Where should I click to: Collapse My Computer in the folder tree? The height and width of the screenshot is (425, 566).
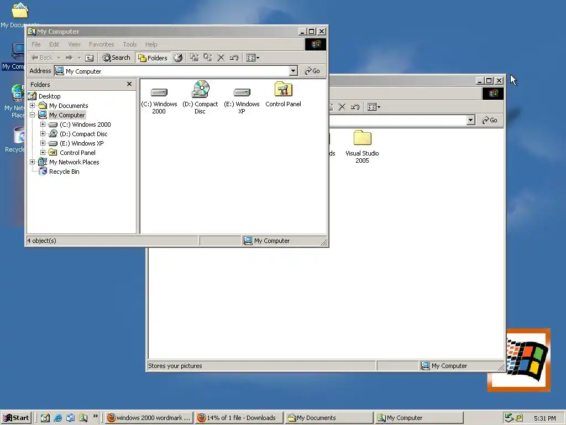coord(33,115)
